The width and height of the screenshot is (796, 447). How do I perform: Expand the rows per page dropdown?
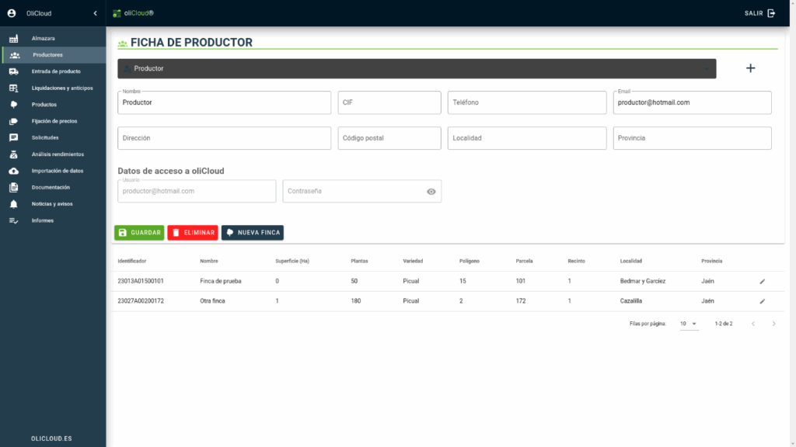point(688,324)
